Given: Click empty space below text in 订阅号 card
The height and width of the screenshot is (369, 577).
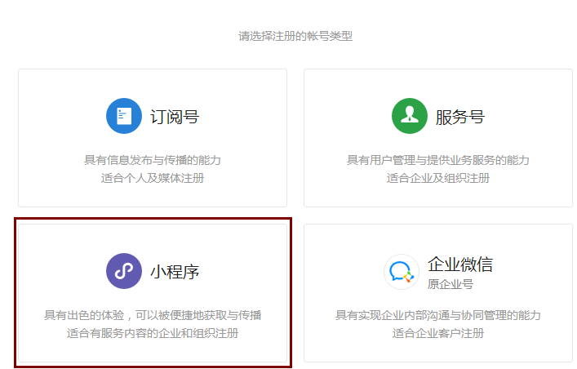Looking at the screenshot, I should [x=153, y=196].
